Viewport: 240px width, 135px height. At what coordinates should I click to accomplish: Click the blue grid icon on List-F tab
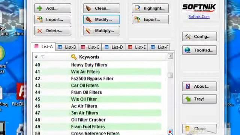153,47
